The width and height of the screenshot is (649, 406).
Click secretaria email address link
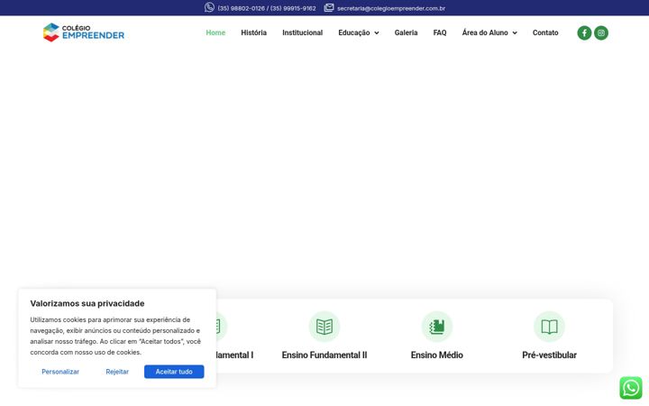point(391,8)
